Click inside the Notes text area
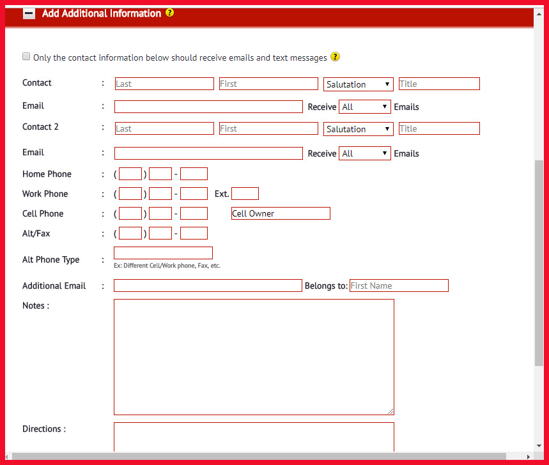Screen dimensions: 549x465 pyautogui.click(x=254, y=357)
